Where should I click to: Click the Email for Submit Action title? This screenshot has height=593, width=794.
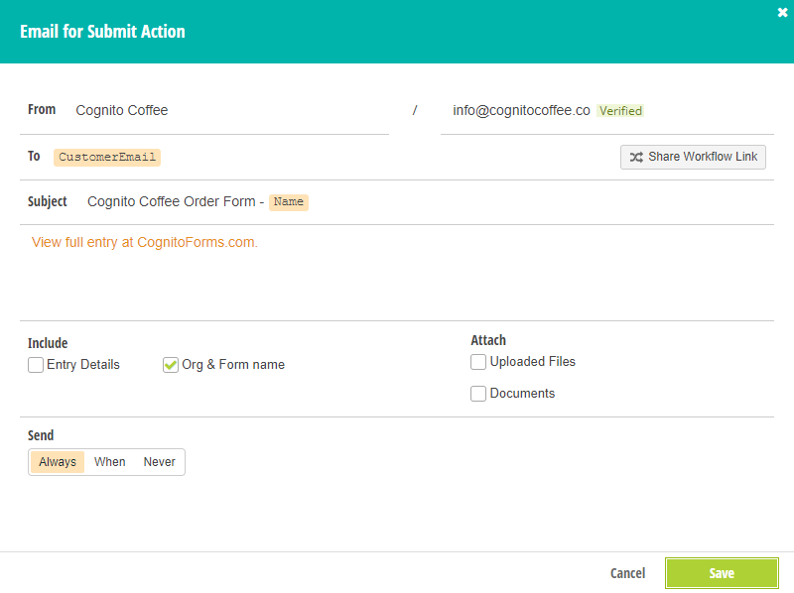pyautogui.click(x=103, y=32)
